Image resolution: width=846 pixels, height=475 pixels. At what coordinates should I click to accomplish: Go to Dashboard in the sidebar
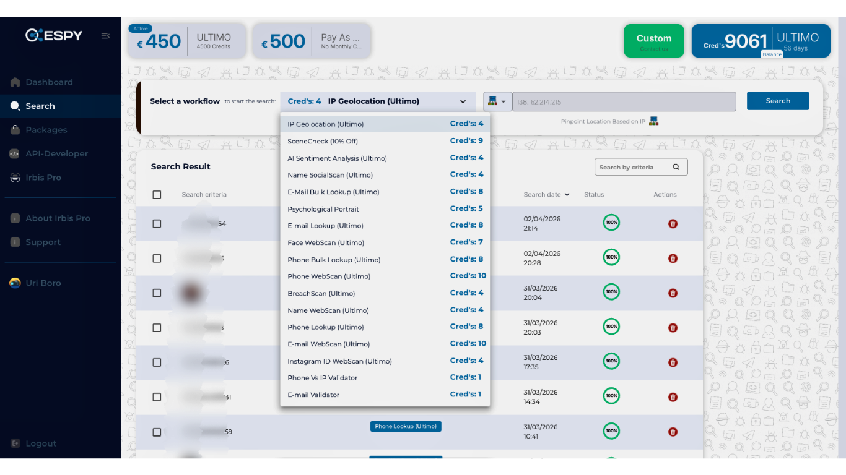61,82
